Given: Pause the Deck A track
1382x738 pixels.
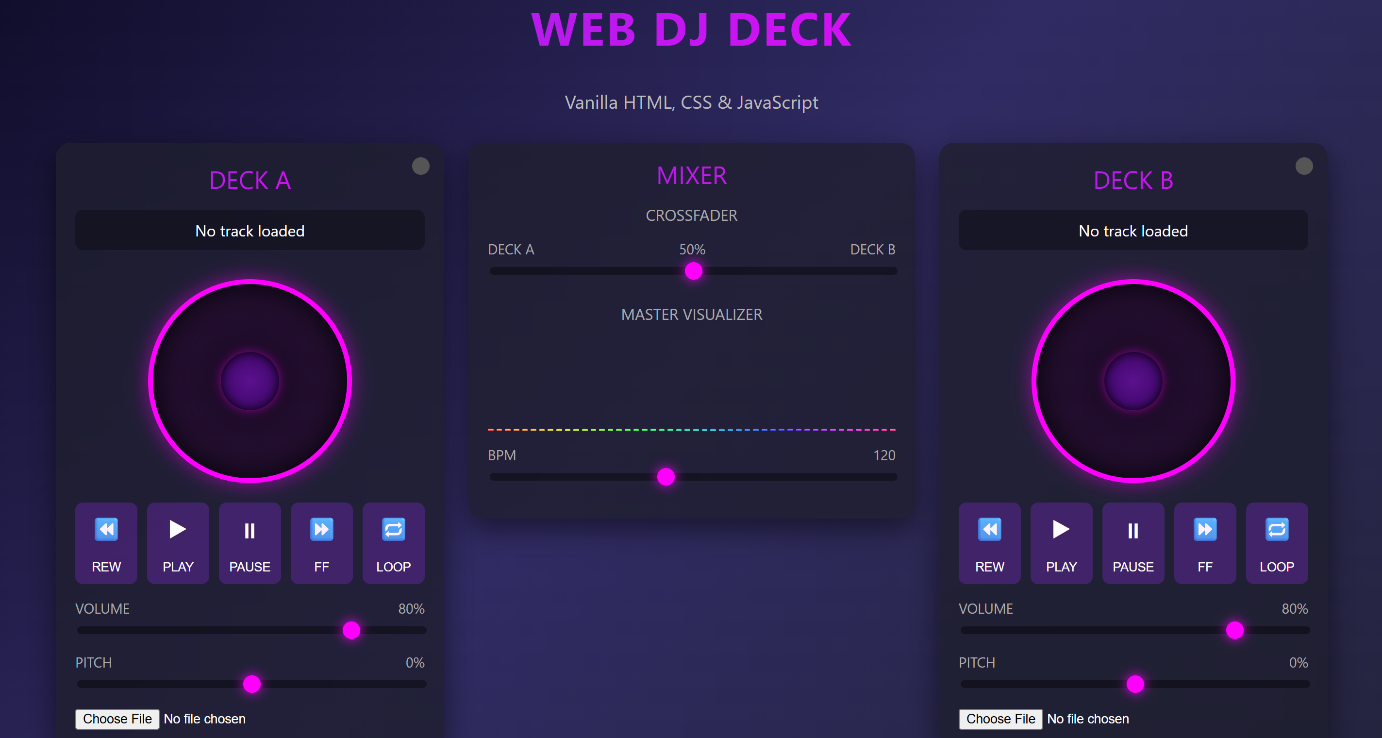Looking at the screenshot, I should [x=250, y=543].
